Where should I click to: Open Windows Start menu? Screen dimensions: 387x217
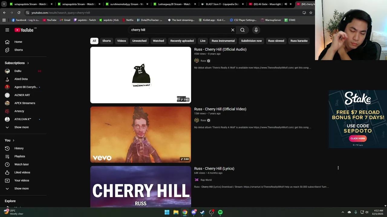pyautogui.click(x=167, y=212)
